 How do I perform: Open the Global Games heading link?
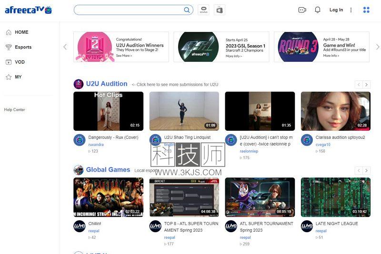(x=108, y=170)
